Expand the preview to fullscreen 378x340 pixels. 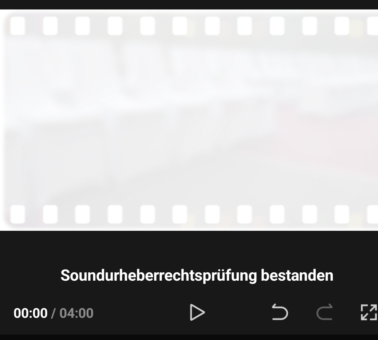369,312
